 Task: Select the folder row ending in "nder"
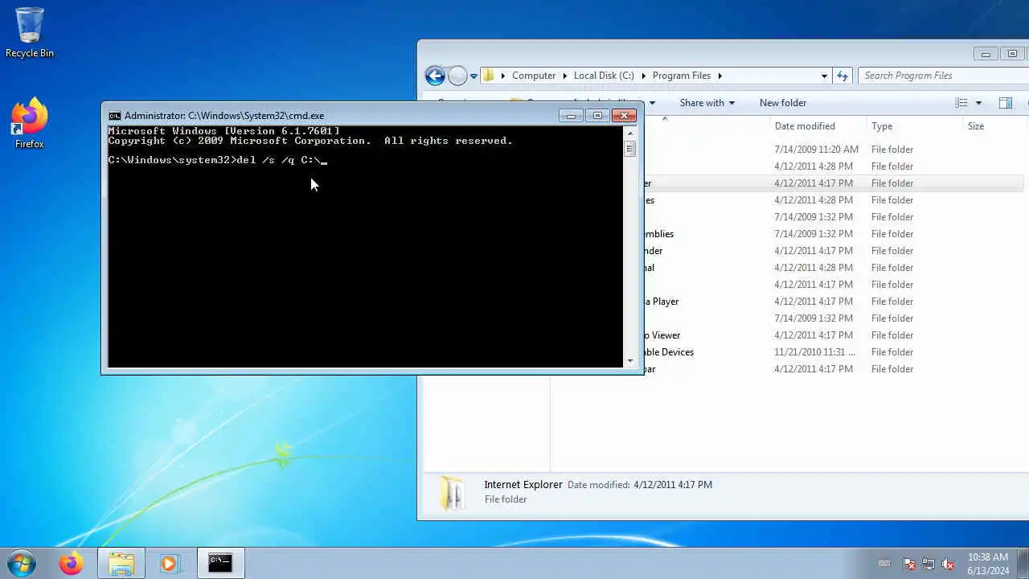[x=834, y=251]
